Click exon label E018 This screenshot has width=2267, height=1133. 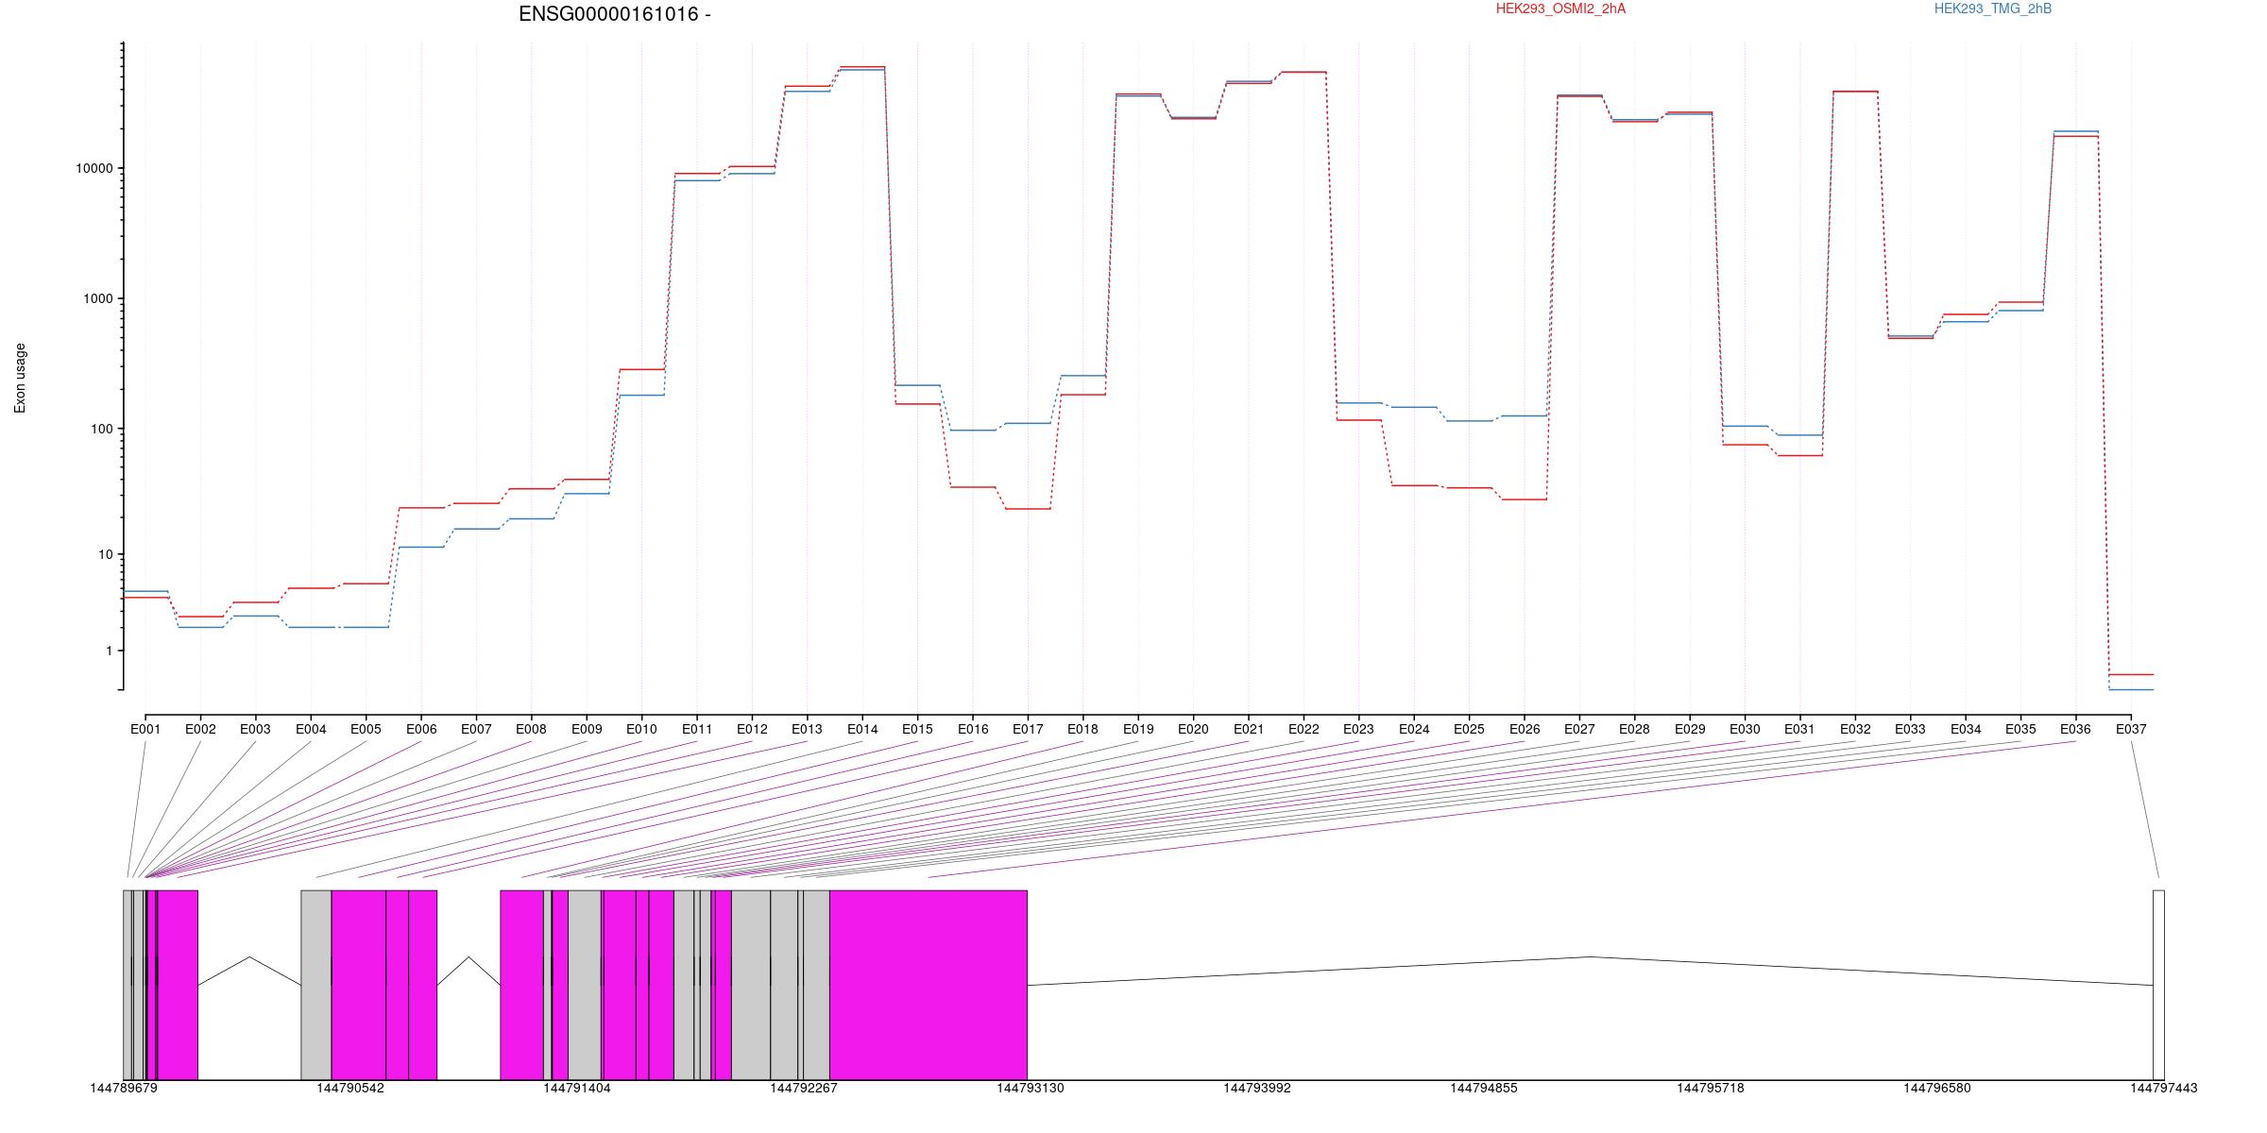click(1082, 729)
